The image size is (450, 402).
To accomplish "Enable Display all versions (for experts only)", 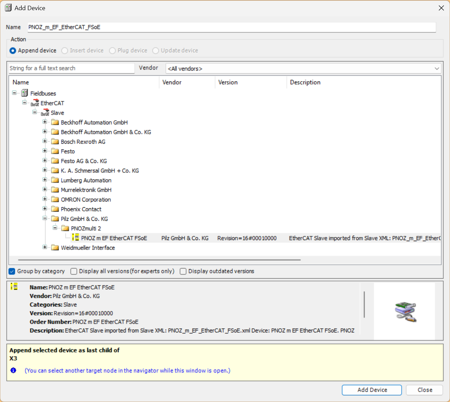I will [x=74, y=271].
